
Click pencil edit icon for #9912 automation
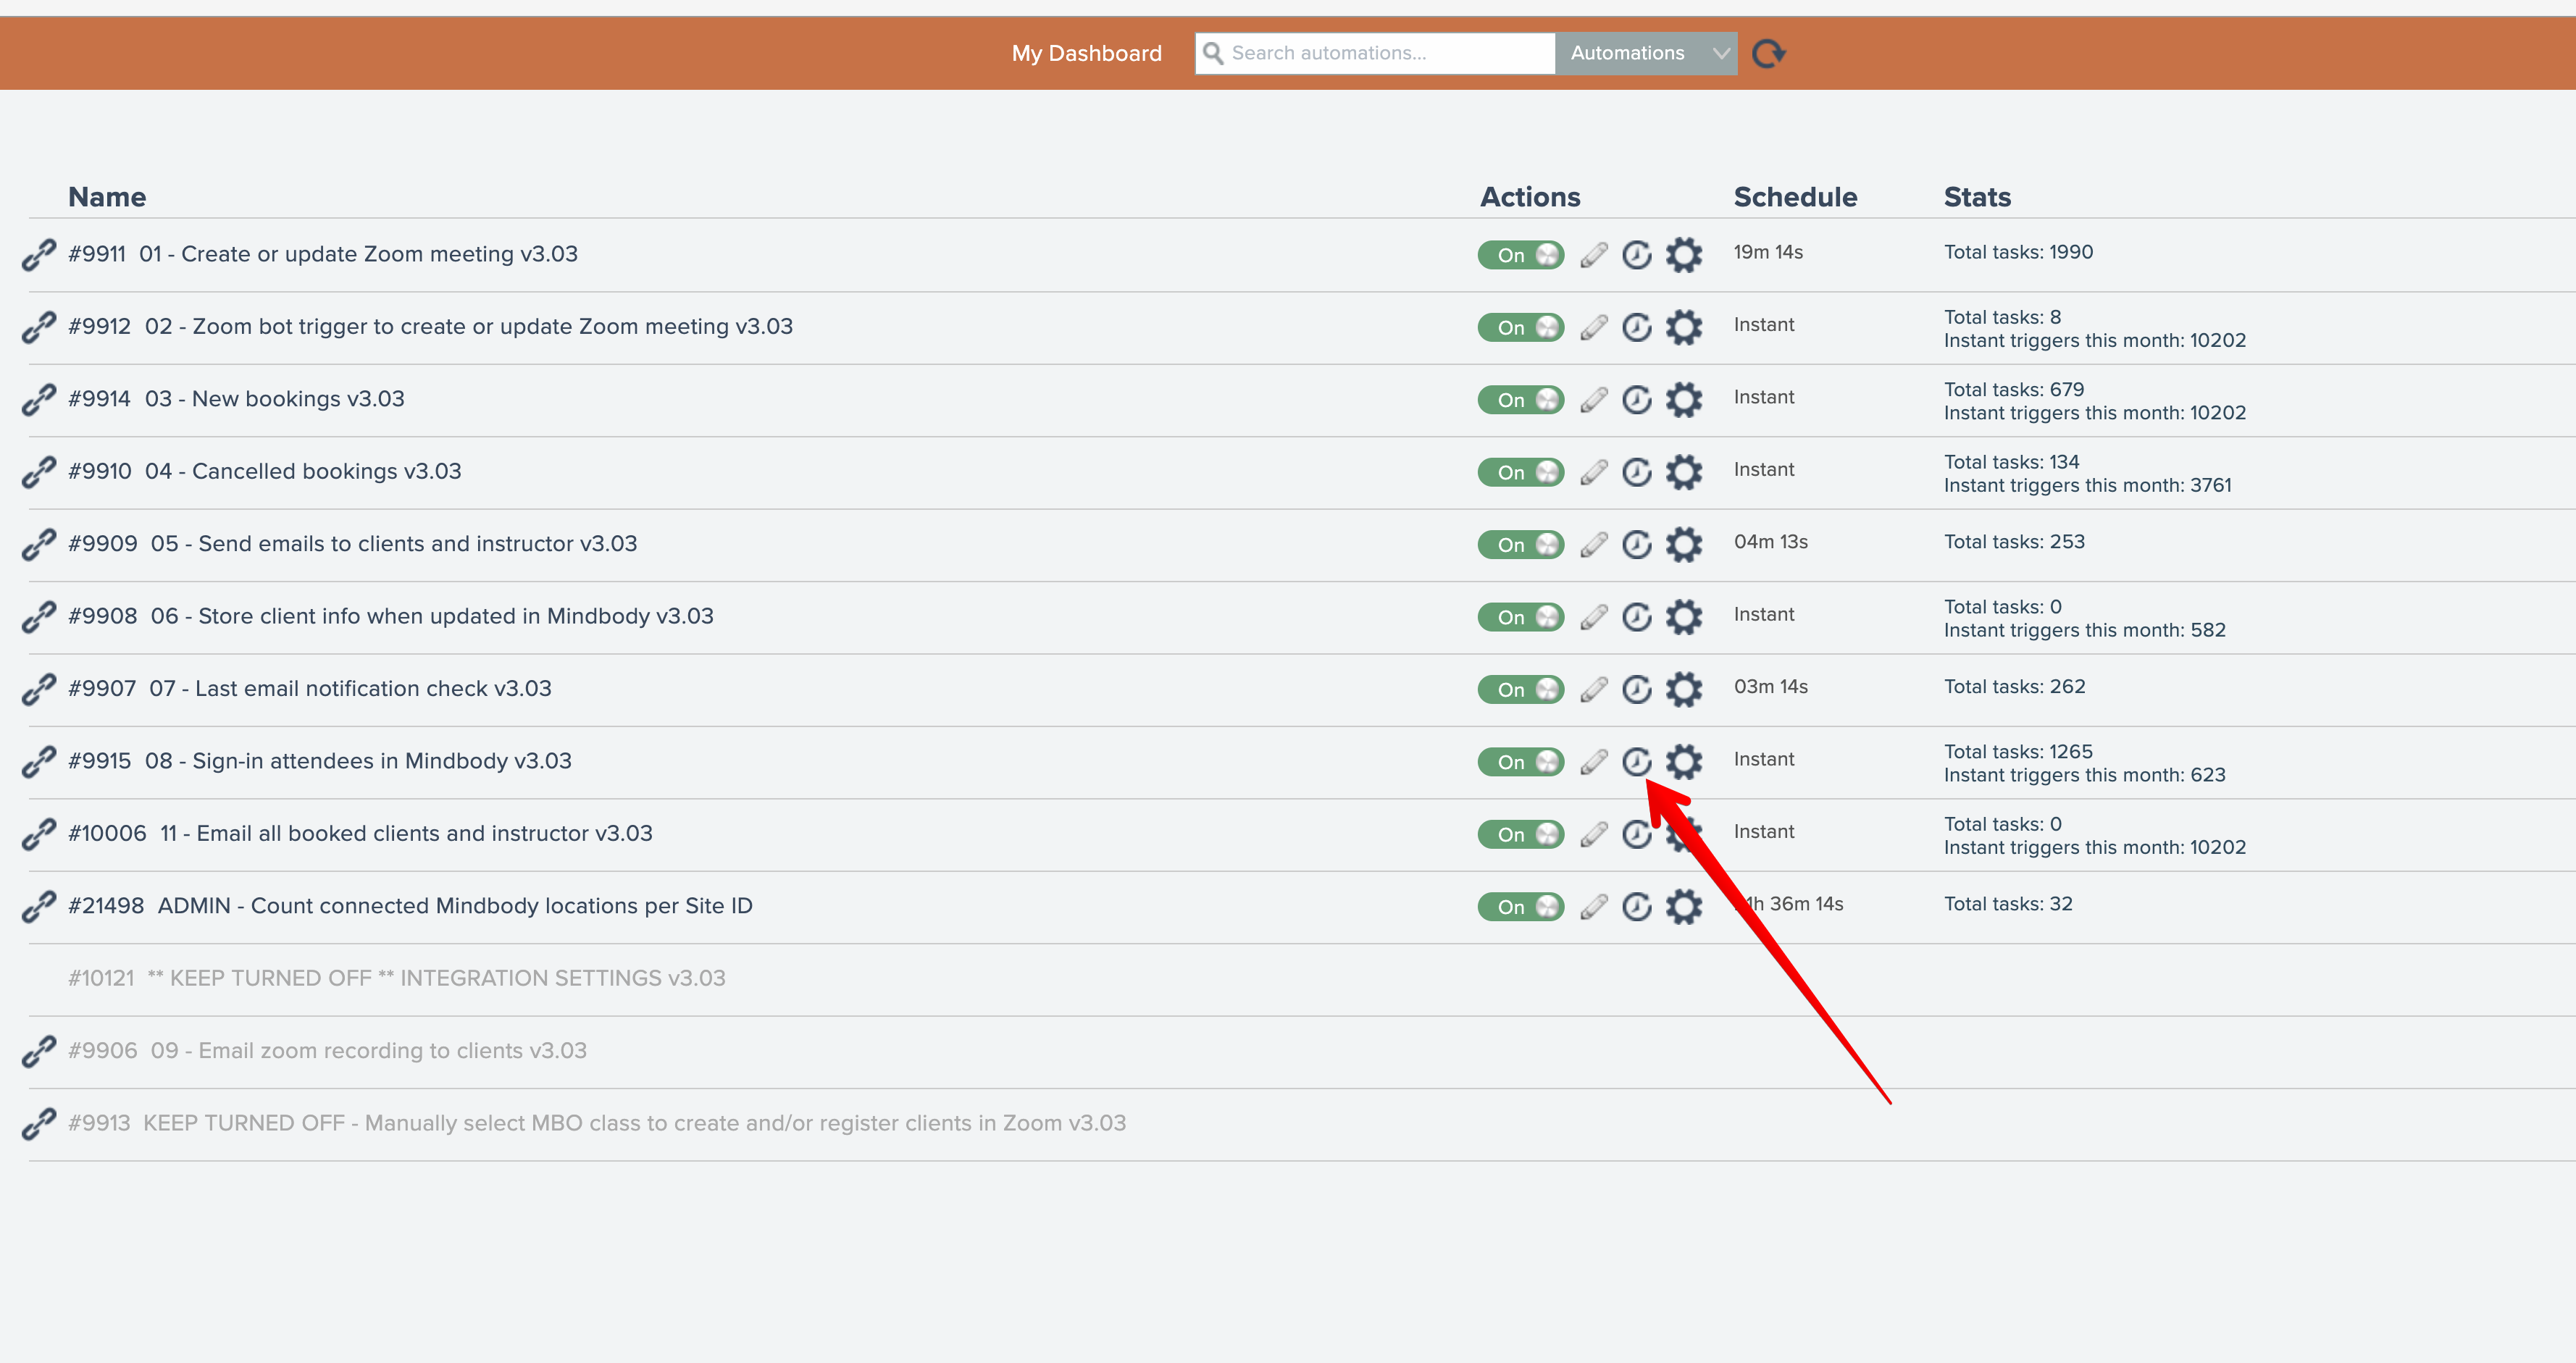1594,327
